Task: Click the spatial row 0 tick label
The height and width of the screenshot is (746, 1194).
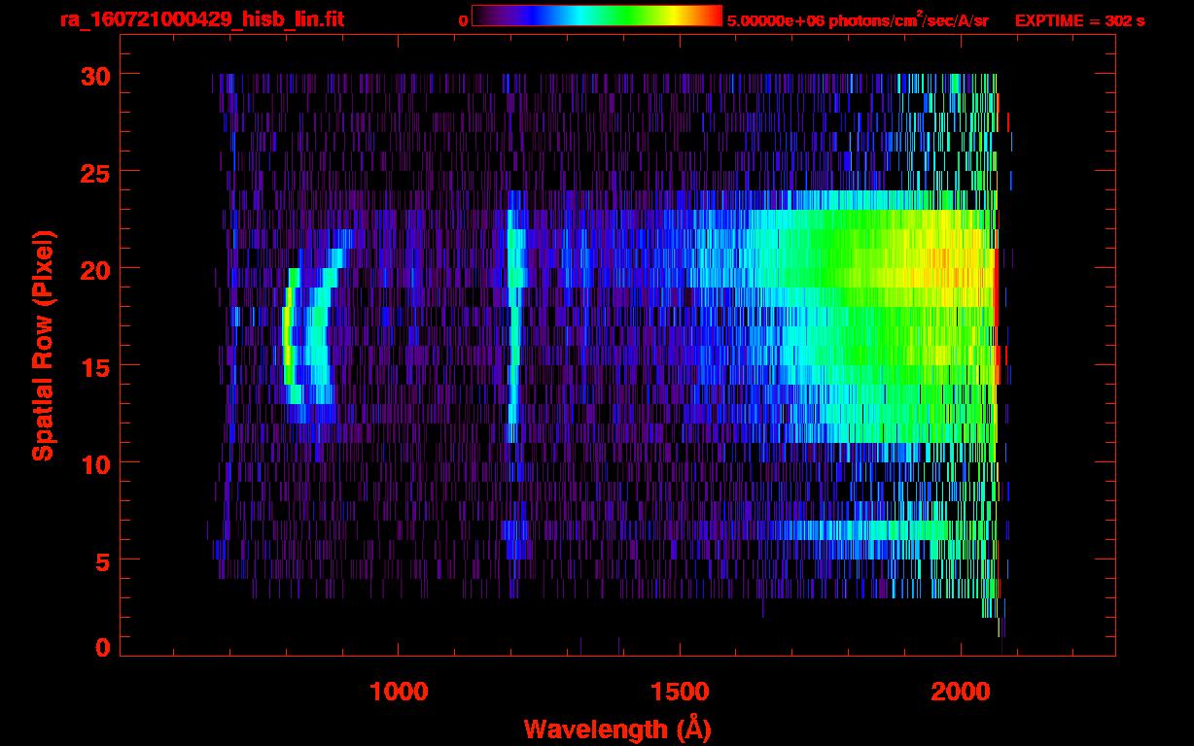Action: point(103,648)
